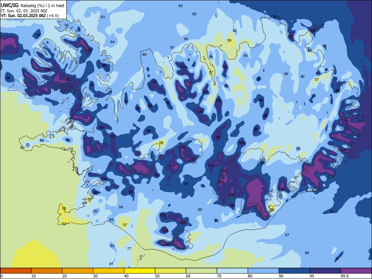Click the map value '85'
This screenshot has height=279, width=372.
coord(112,246)
